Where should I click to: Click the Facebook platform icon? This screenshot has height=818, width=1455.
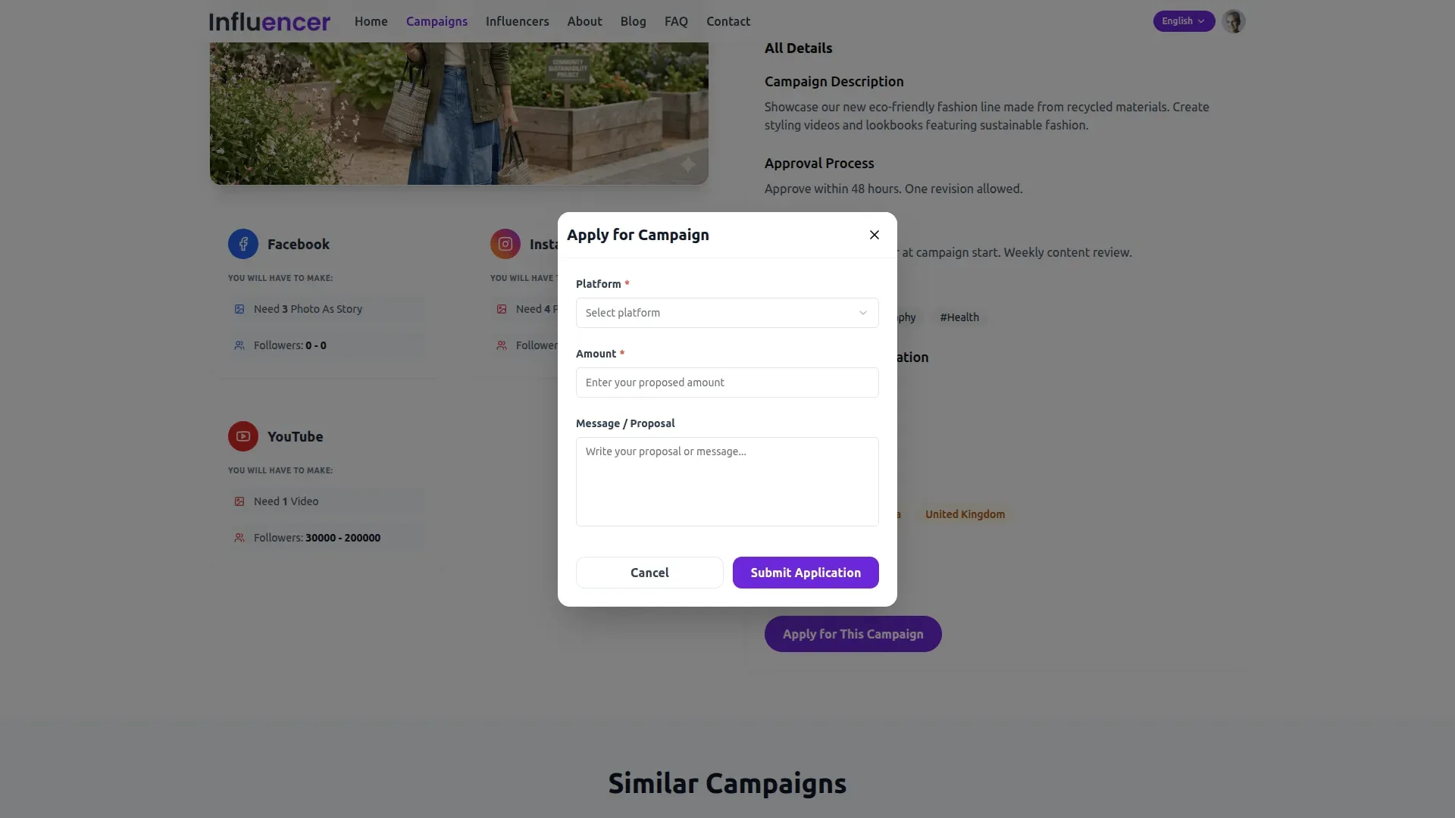[x=242, y=244]
